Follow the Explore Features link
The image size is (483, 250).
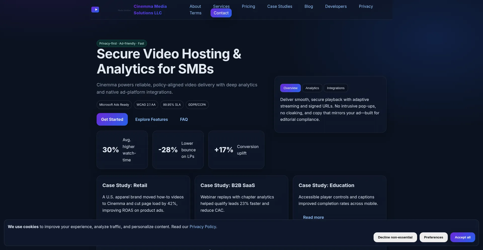click(x=151, y=119)
